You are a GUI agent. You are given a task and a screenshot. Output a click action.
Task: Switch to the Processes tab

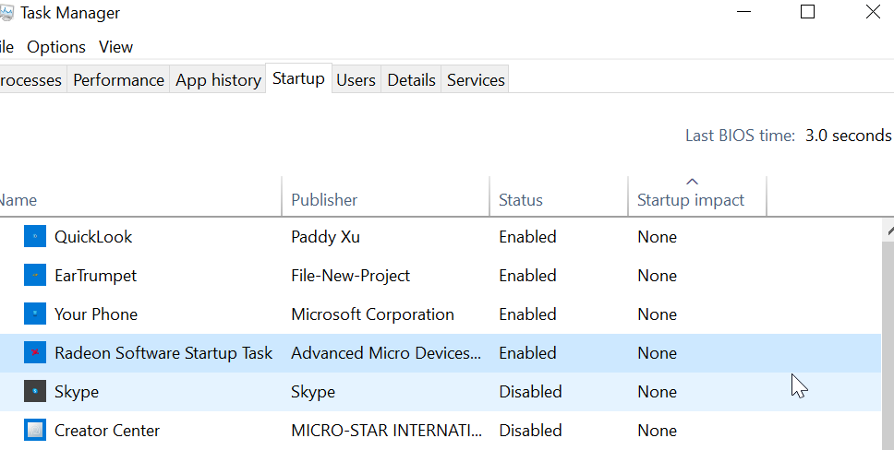(32, 79)
